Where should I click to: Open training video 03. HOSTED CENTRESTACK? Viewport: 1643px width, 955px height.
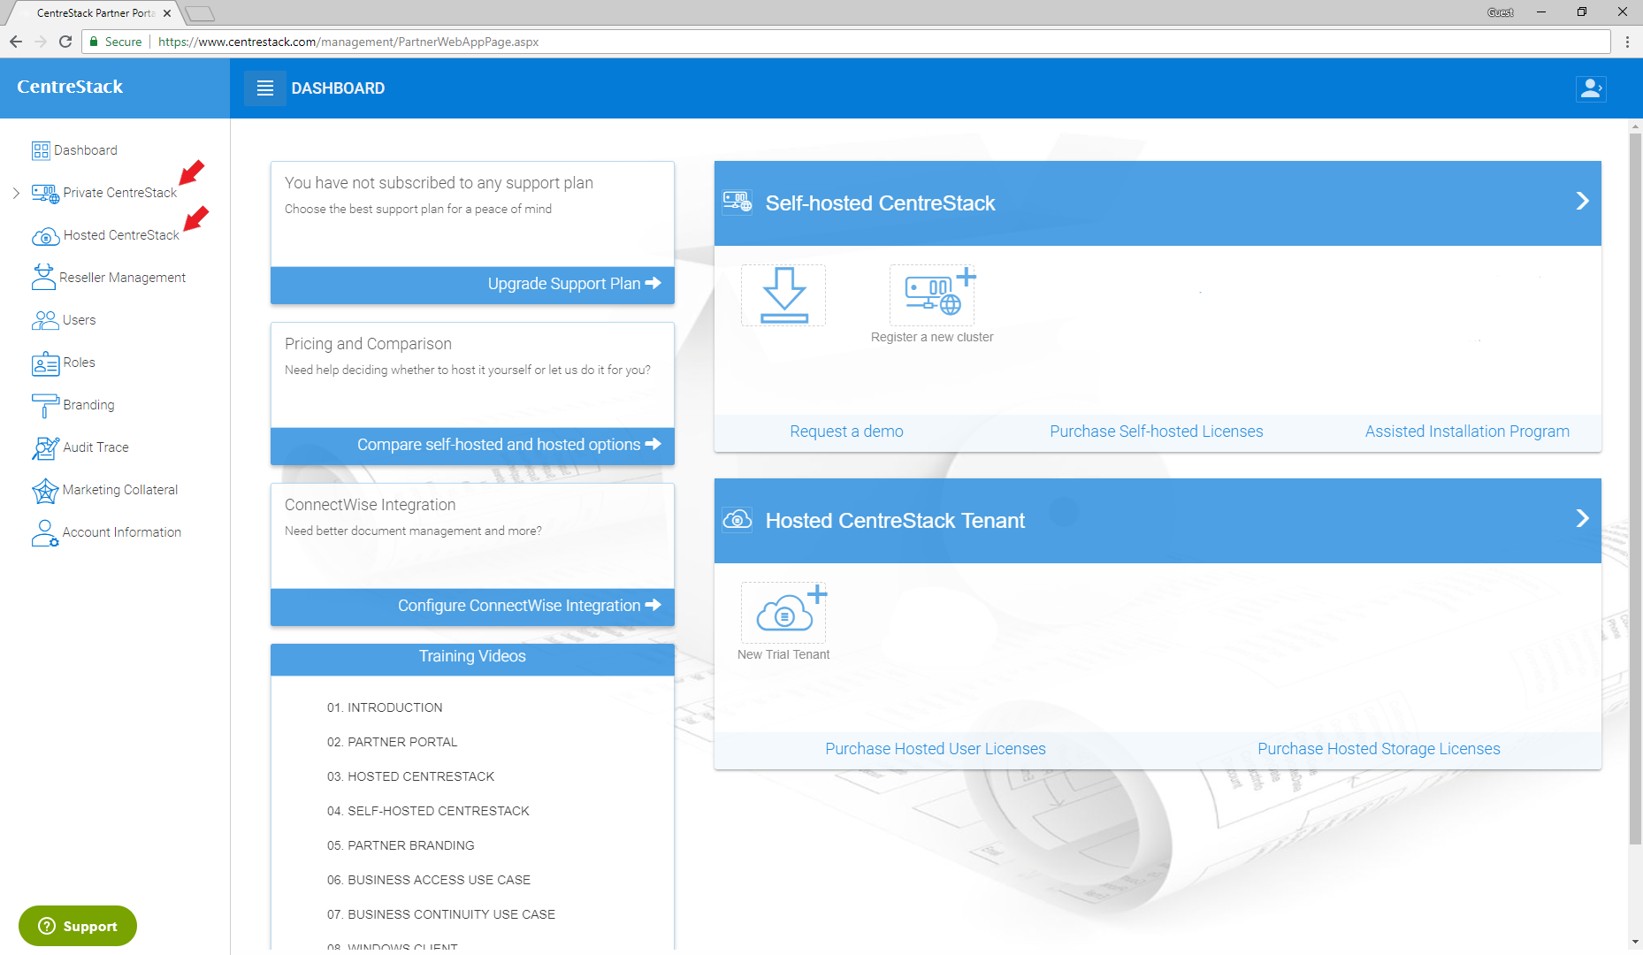[411, 776]
